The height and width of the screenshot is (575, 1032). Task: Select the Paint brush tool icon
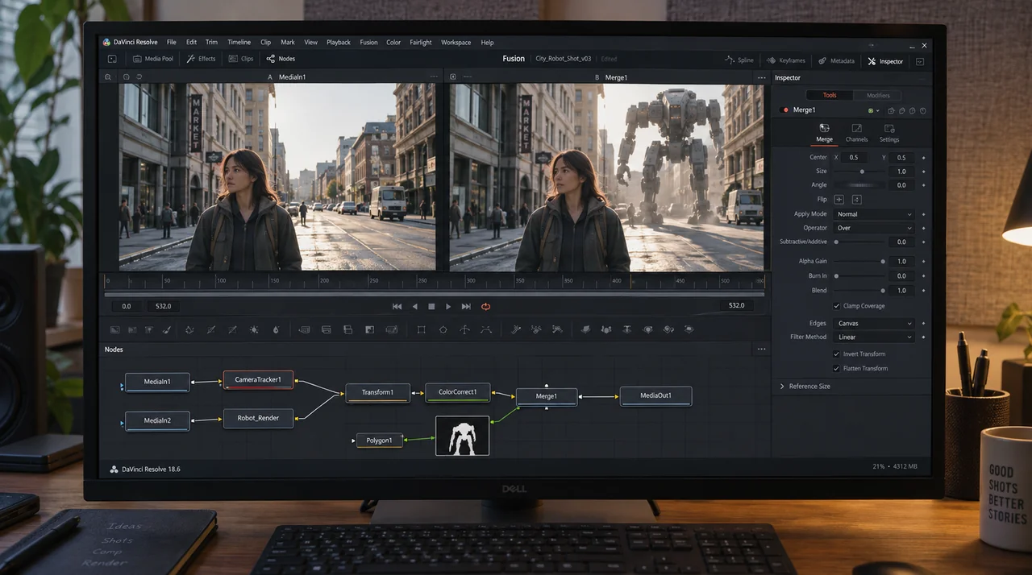click(x=167, y=329)
